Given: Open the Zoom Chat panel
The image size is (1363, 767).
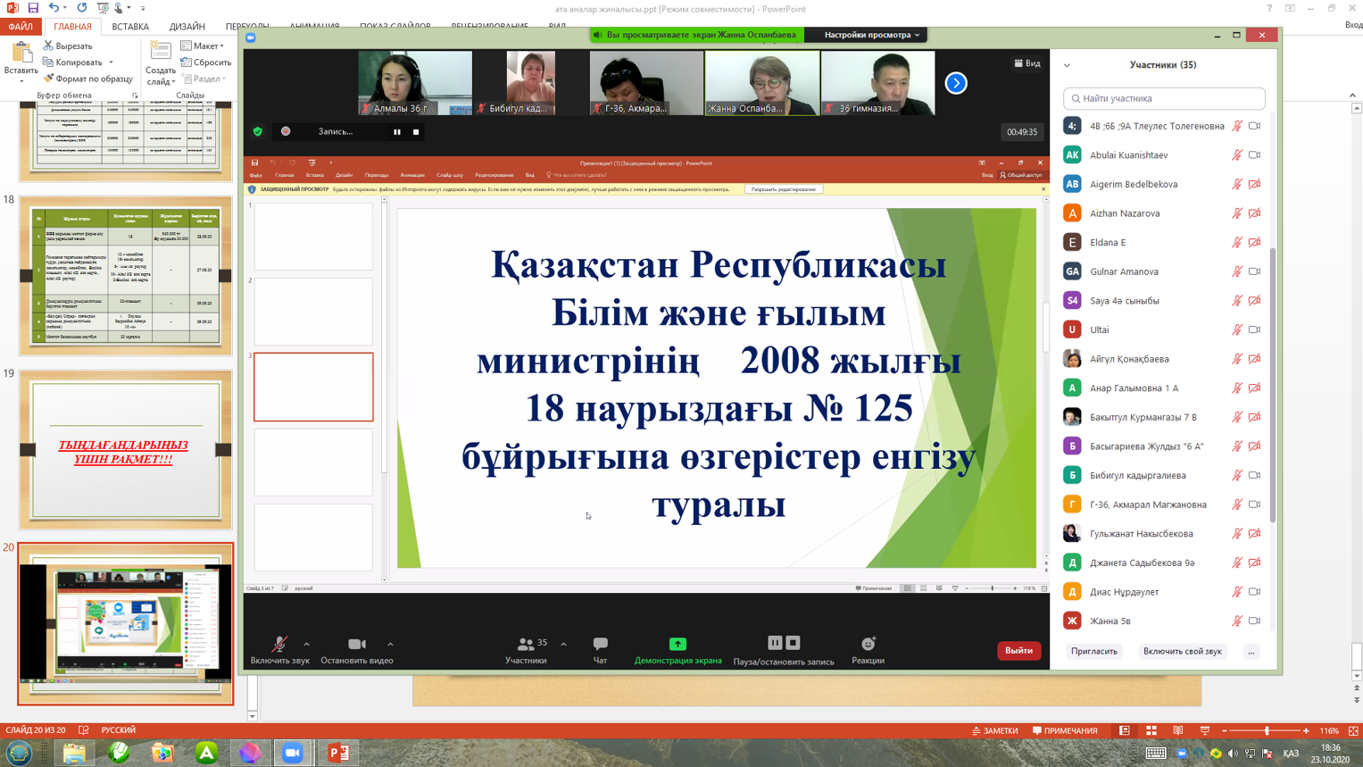Looking at the screenshot, I should click(600, 649).
